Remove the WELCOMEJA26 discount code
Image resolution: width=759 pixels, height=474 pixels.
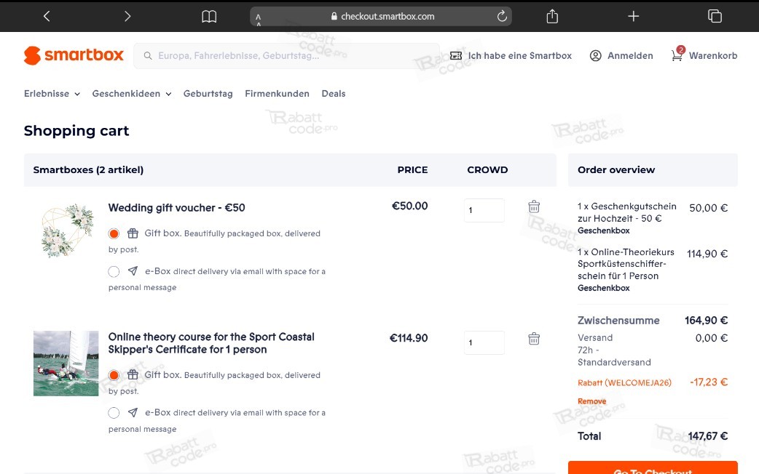pyautogui.click(x=591, y=401)
